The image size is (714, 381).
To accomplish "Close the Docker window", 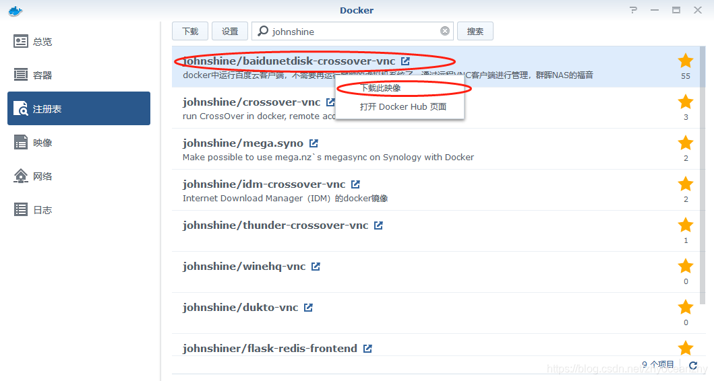I will pos(698,10).
